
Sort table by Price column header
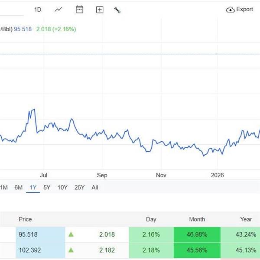click(25, 219)
